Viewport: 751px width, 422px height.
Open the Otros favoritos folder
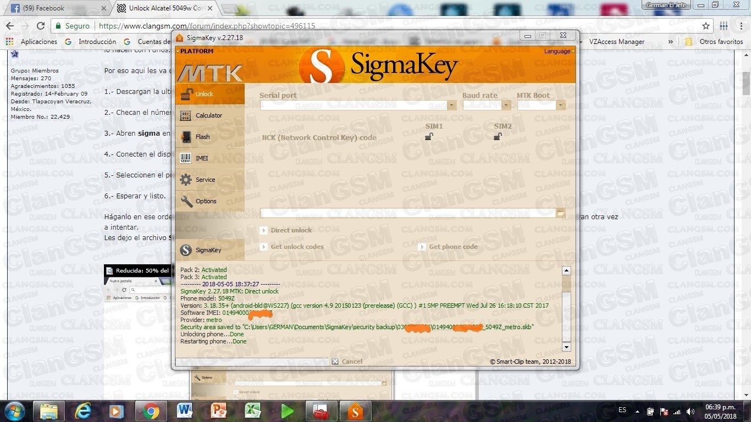714,42
